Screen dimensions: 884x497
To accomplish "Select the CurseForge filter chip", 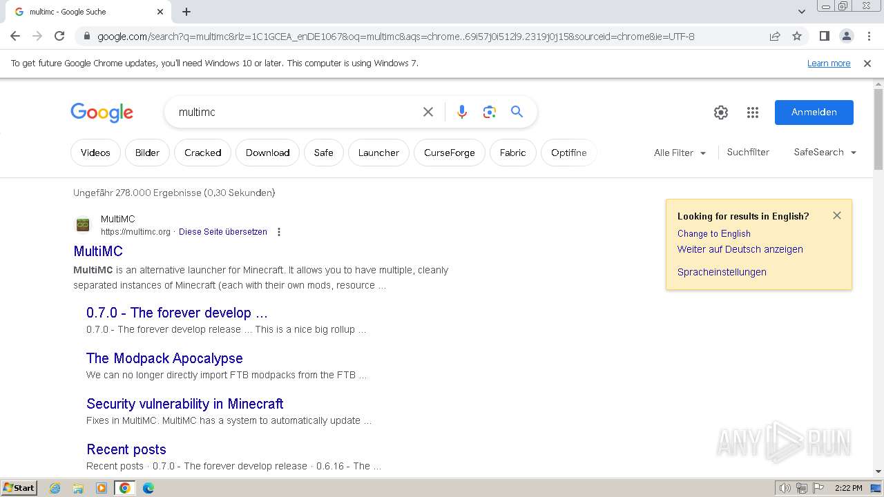I will tap(450, 153).
